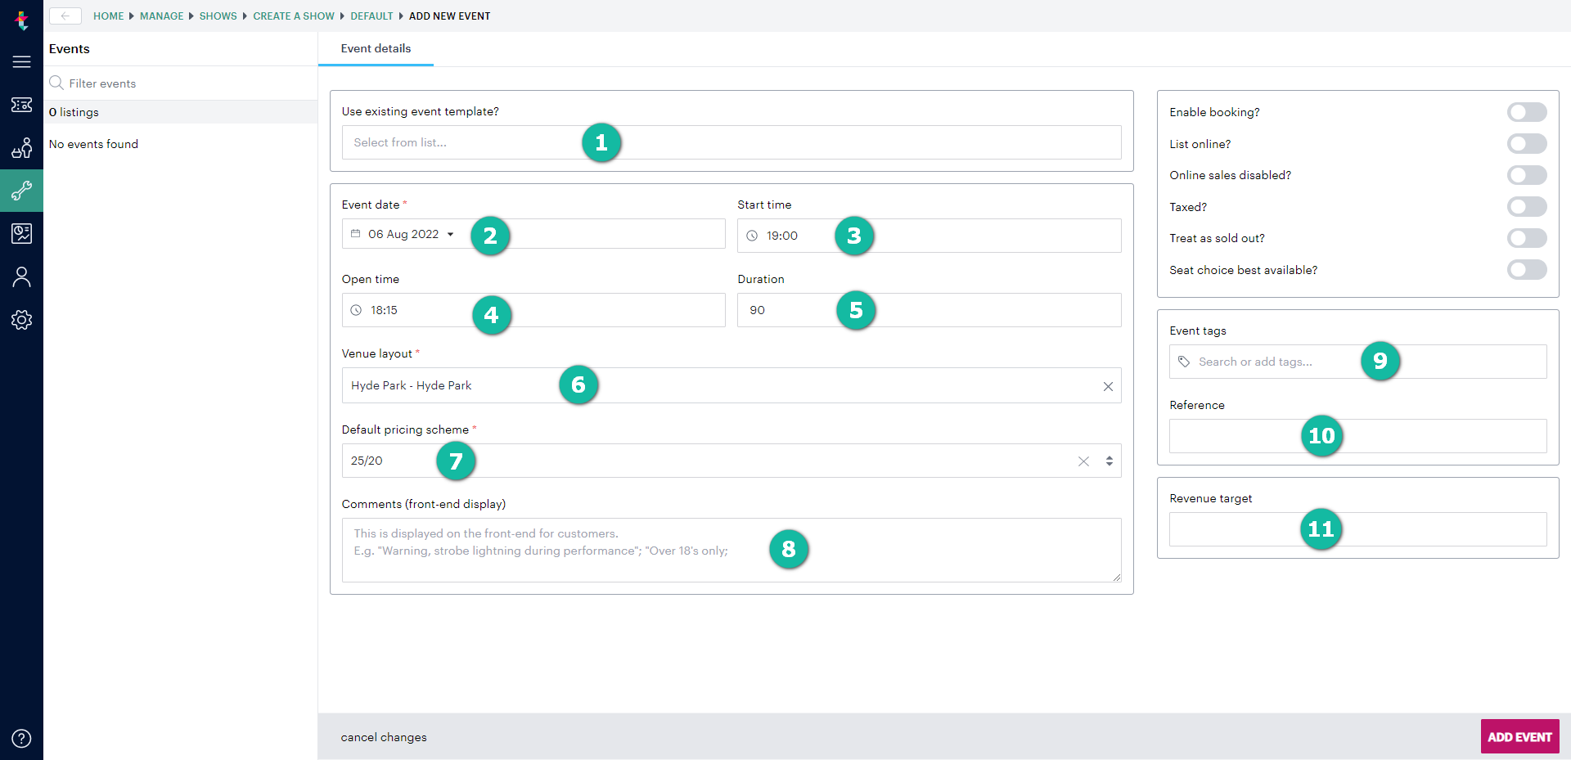The width and height of the screenshot is (1571, 760).
Task: Click the Duration field showing 90
Action: 929,310
